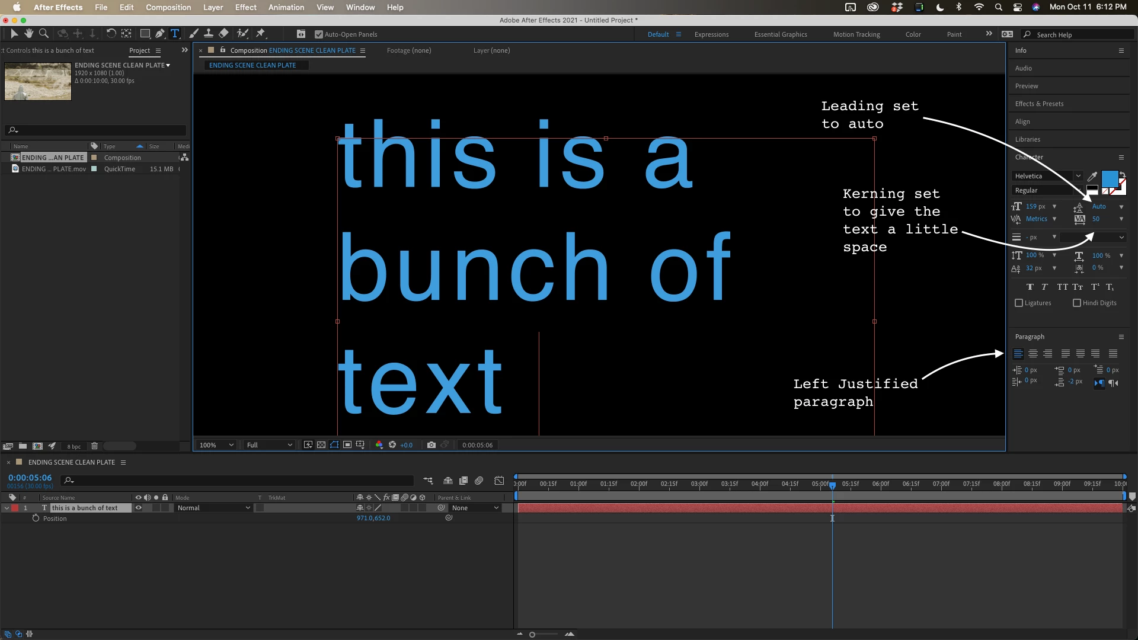Image resolution: width=1138 pixels, height=640 pixels.
Task: Open the Effects & Presets panel
Action: click(1039, 104)
